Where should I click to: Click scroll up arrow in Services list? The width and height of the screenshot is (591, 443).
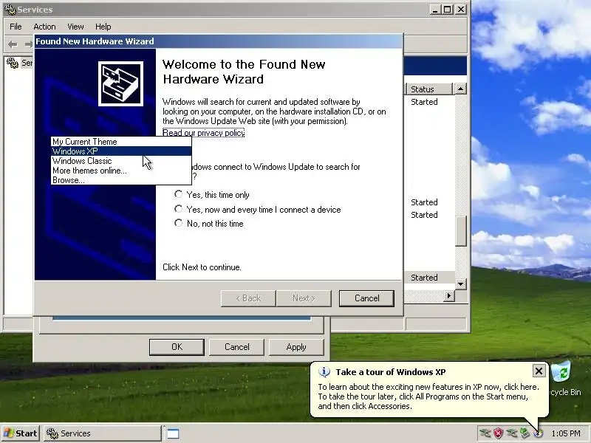pos(460,89)
